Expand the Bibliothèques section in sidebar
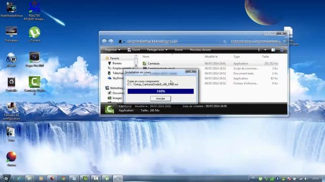 point(114,88)
